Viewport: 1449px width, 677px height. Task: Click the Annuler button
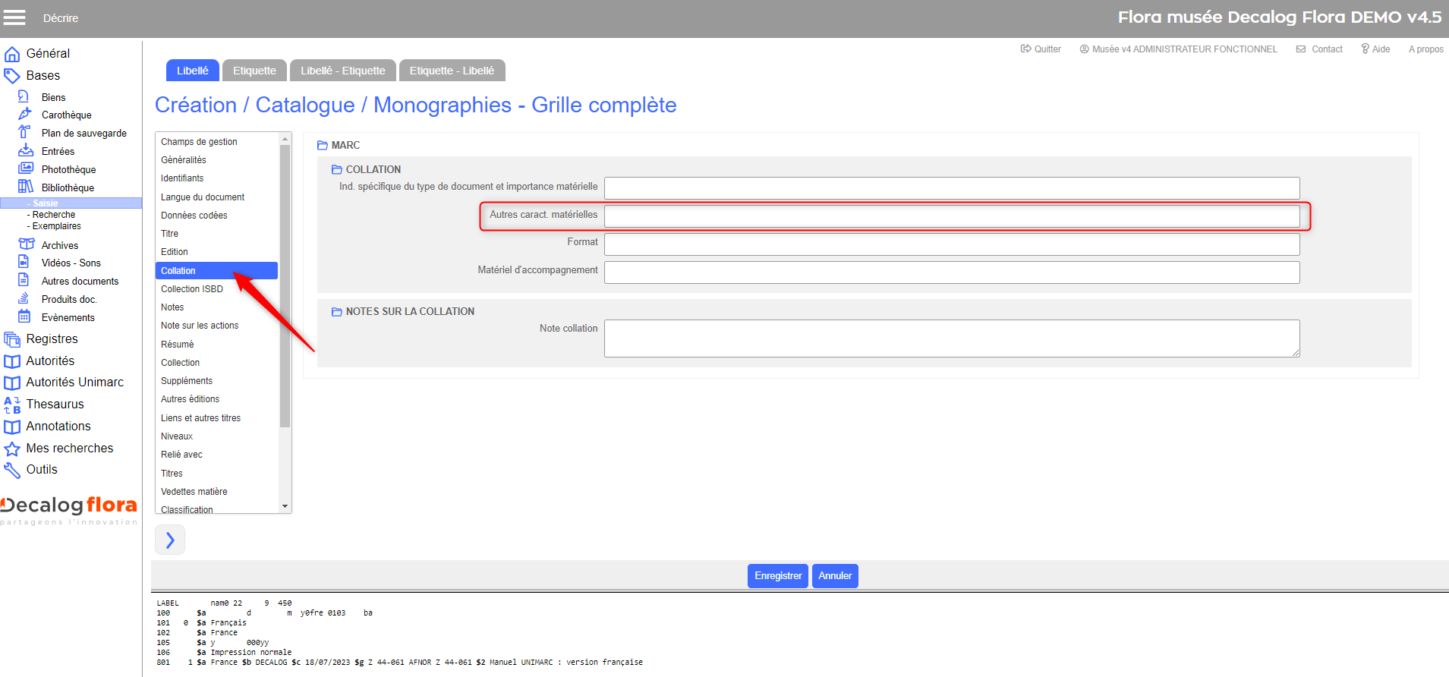(x=835, y=576)
